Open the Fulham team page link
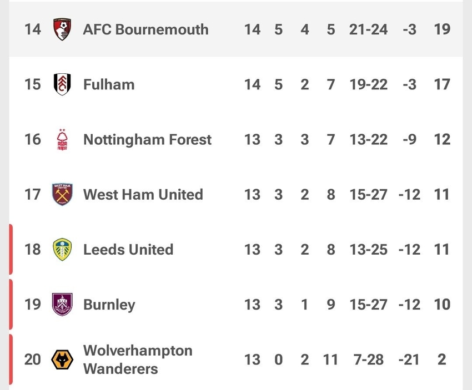 (x=109, y=84)
